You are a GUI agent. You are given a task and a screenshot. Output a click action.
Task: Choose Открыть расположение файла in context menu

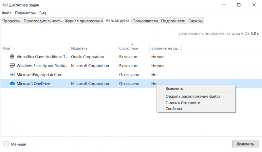pyautogui.click(x=196, y=97)
